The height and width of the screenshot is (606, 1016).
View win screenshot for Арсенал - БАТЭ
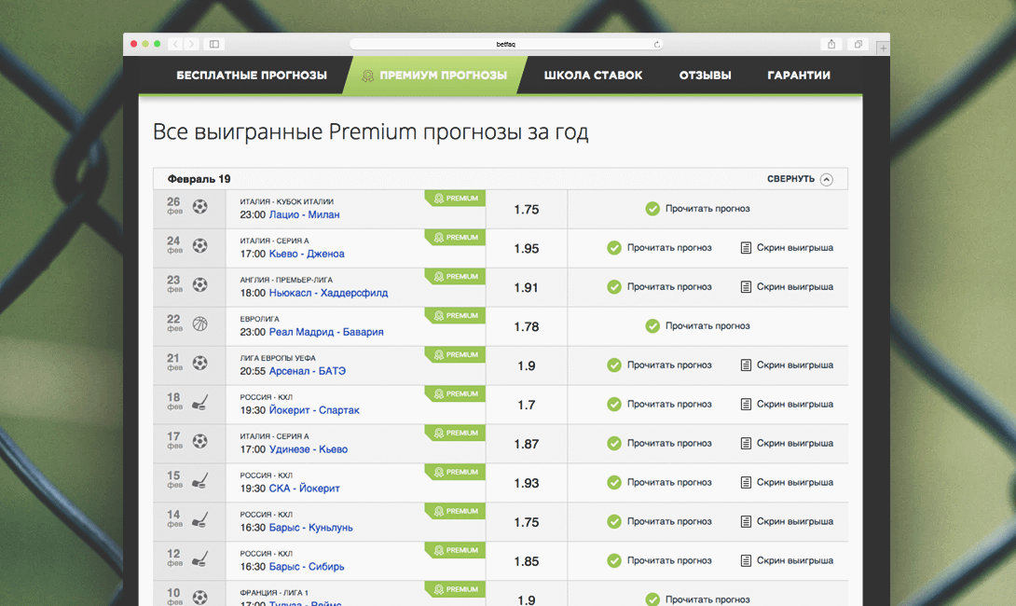click(x=787, y=365)
